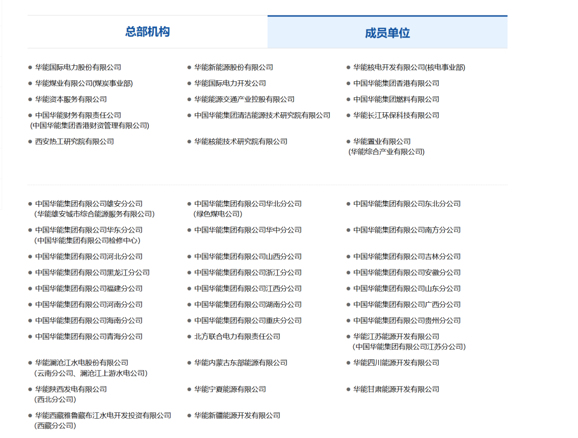Screen dimensions: 578x438
Task: Open 华能核能技术研究院有限公司
Action: [241, 142]
